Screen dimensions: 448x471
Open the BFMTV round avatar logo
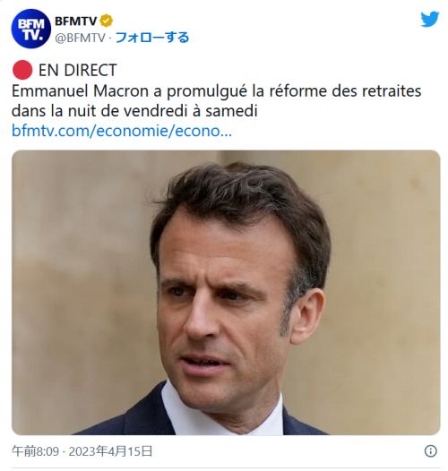(31, 29)
